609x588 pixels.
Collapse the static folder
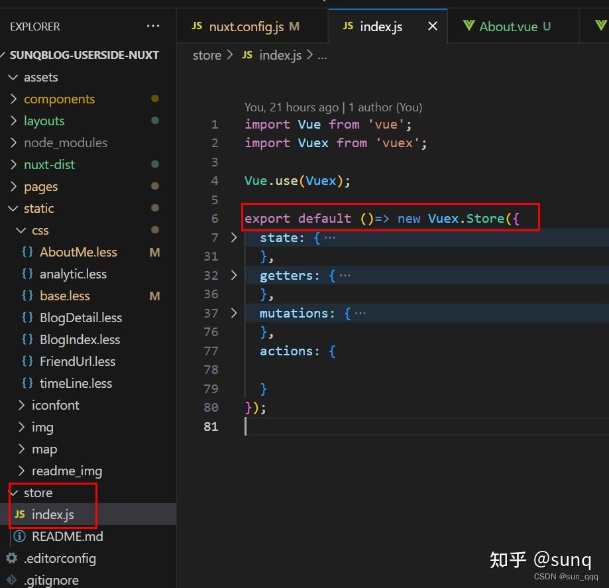click(x=13, y=208)
